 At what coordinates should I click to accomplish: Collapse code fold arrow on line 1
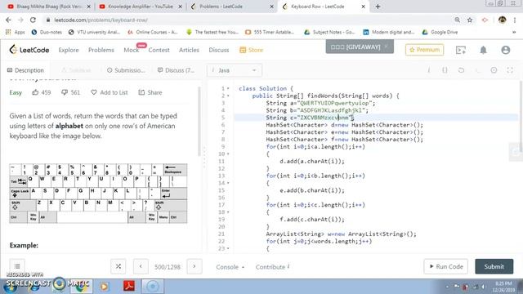click(228, 89)
